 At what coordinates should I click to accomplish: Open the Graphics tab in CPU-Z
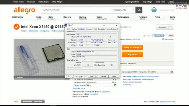102,29
